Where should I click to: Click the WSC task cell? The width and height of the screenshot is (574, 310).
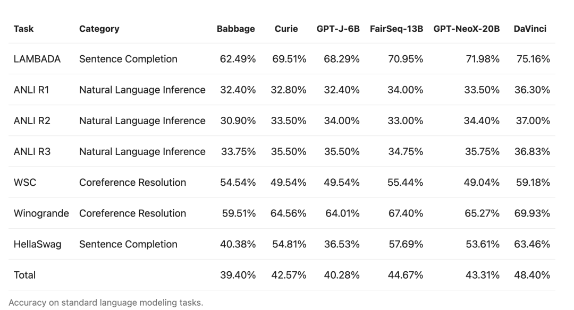click(24, 182)
